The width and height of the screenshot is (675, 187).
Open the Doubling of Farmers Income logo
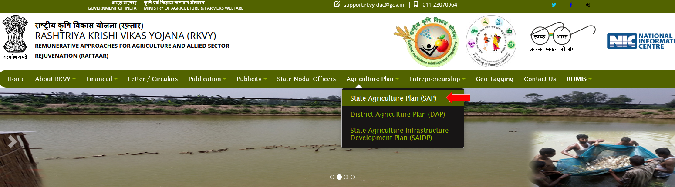pos(491,41)
